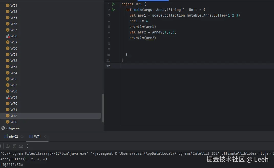Click the W71 run tab icon
The height and width of the screenshot is (168, 274).
pyautogui.click(x=31, y=136)
